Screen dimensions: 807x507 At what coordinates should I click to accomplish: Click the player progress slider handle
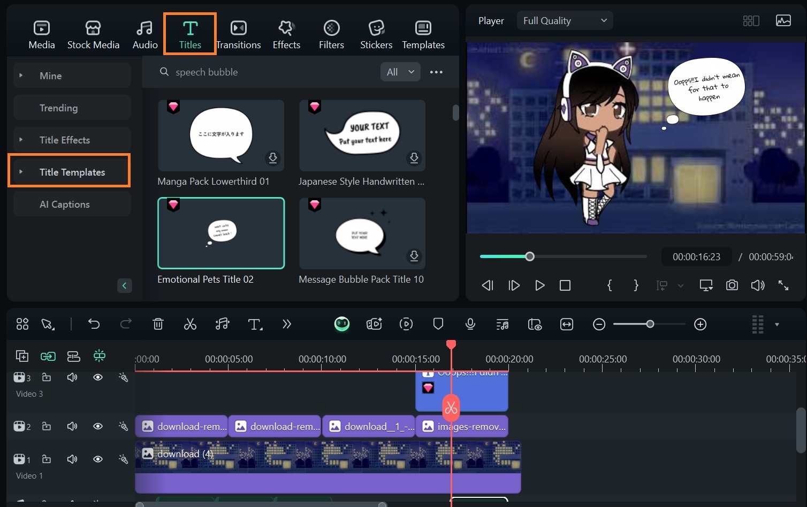(530, 256)
